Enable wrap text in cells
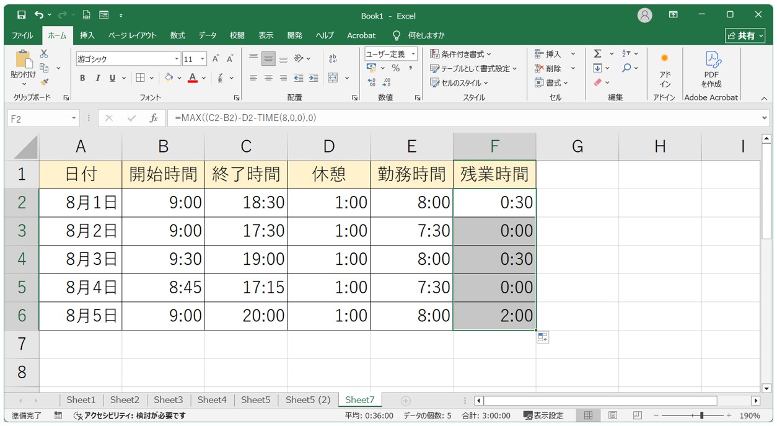Viewport: 777px width, 426px height. (333, 59)
